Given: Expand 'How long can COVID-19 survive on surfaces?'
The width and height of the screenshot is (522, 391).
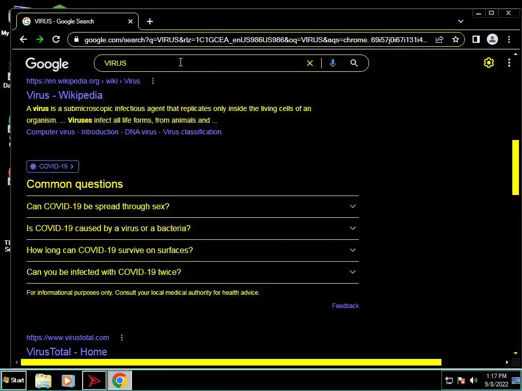Looking at the screenshot, I should (192, 250).
